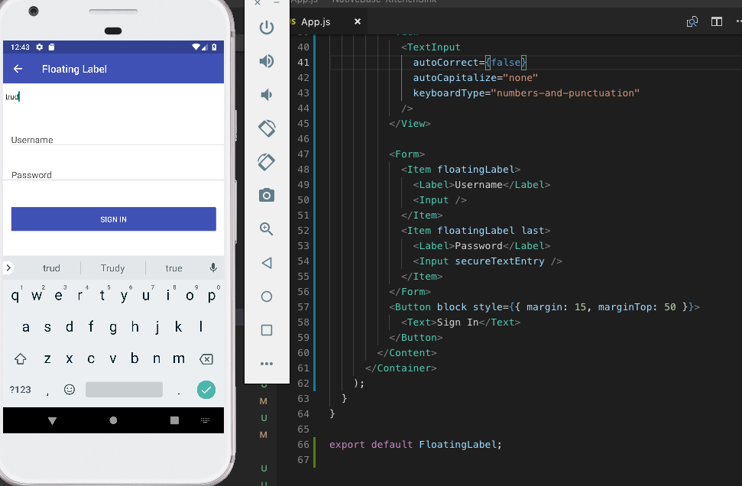Viewport: 742px width, 486px height.
Task: Switch to the emoji keyboard
Action: coord(70,390)
